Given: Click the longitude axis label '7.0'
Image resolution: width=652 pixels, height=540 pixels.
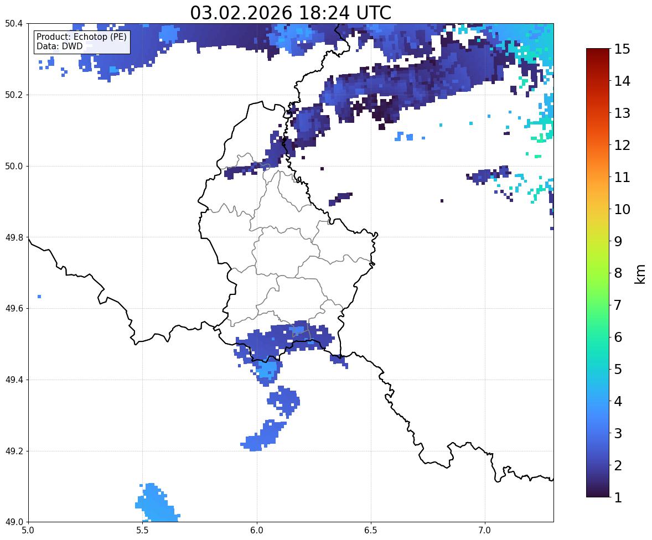Looking at the screenshot, I should click(485, 531).
